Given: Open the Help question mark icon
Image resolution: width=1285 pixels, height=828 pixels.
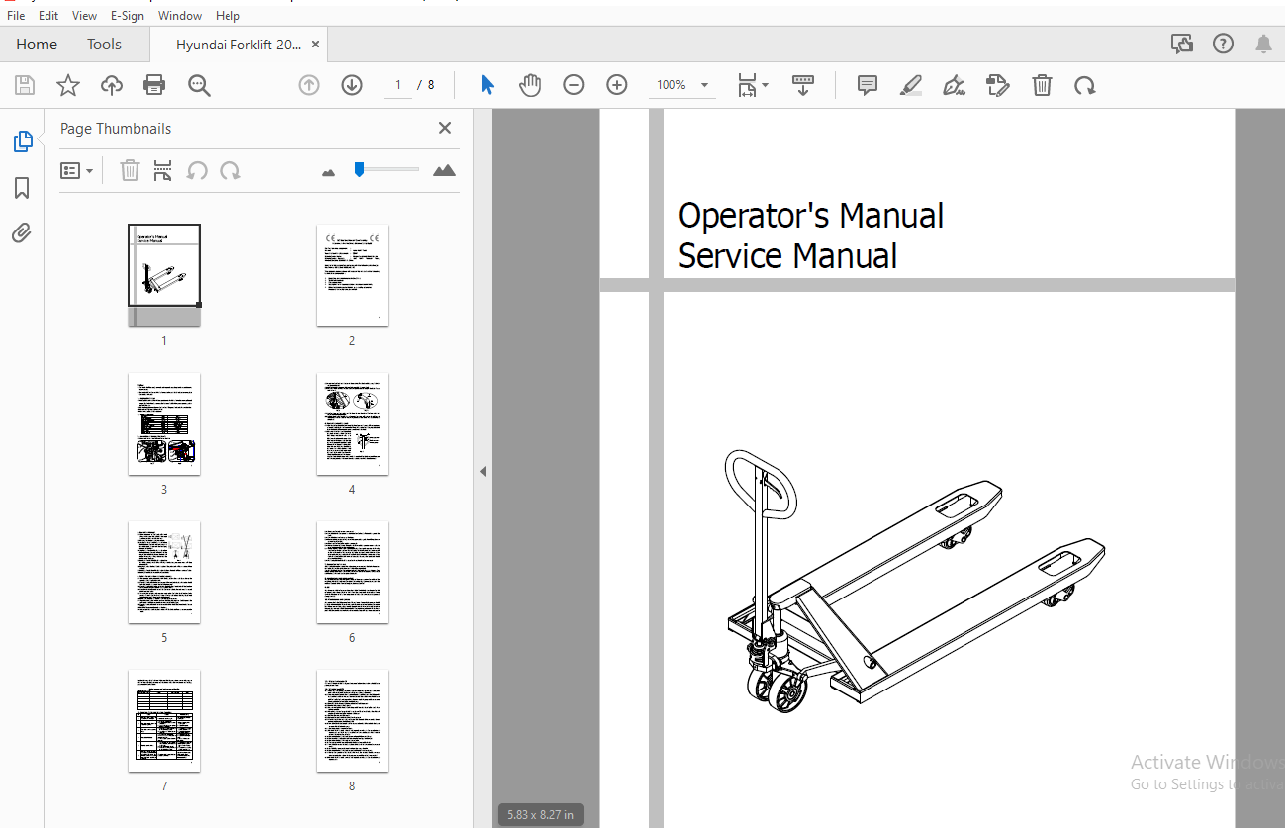Looking at the screenshot, I should coord(1224,44).
